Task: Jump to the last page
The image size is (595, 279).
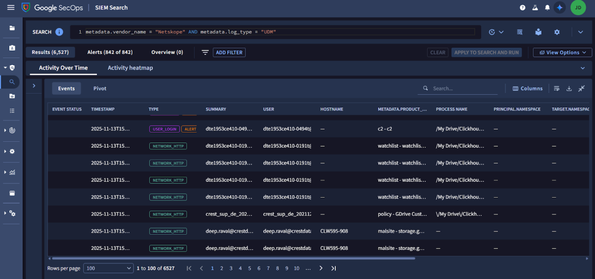Action: pyautogui.click(x=334, y=269)
